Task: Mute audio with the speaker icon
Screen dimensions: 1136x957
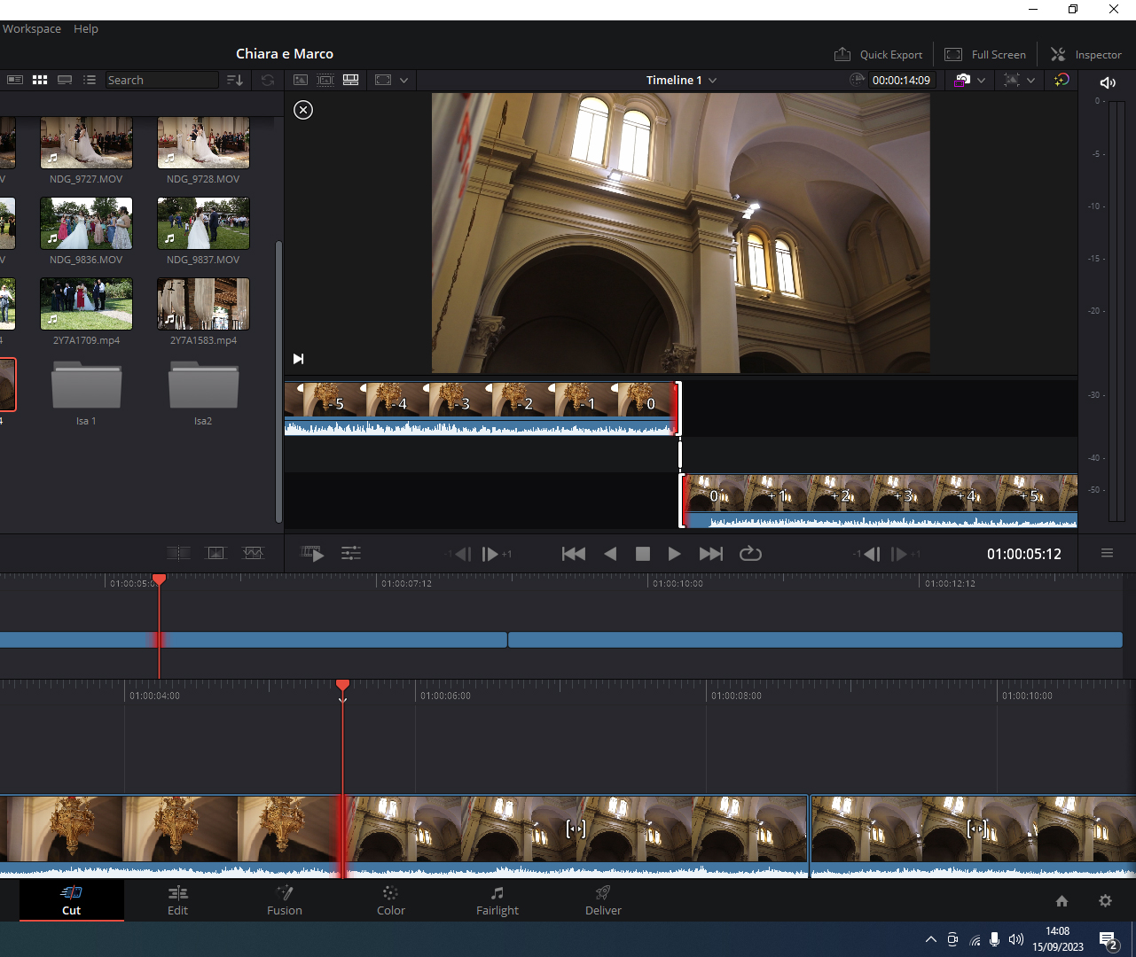Action: 1108,82
